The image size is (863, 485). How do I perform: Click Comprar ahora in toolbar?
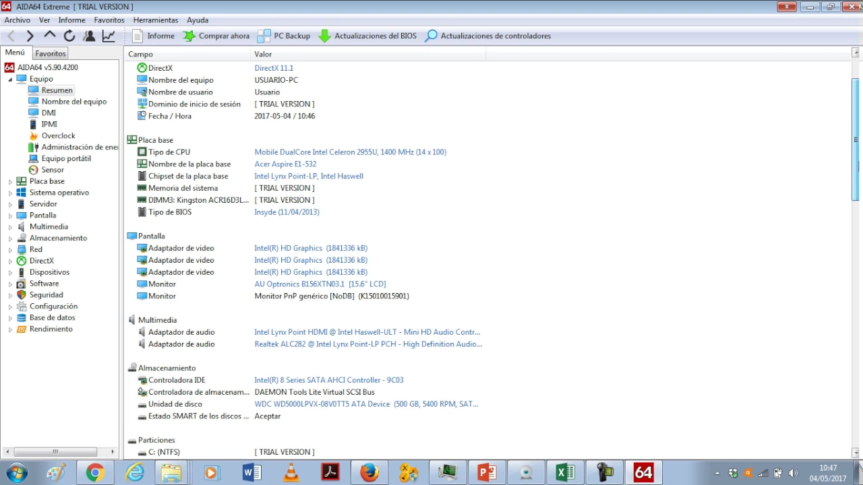click(216, 36)
